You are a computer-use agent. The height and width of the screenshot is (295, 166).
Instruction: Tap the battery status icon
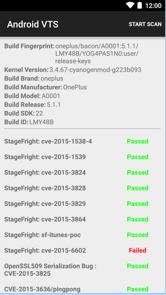coord(140,5)
